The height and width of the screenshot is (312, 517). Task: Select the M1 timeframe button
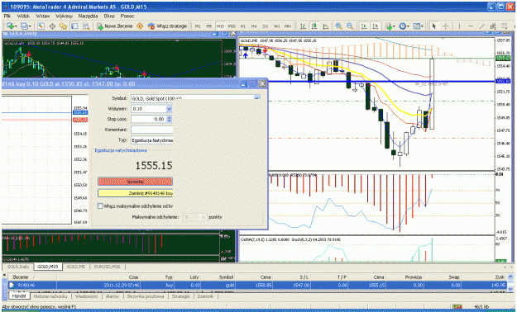coord(198,26)
